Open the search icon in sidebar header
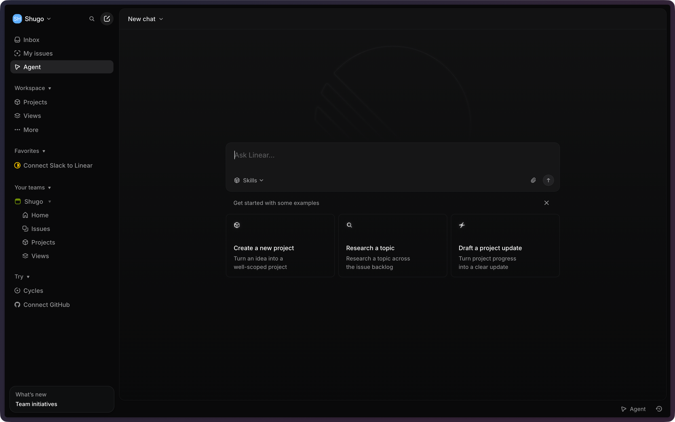Image resolution: width=675 pixels, height=422 pixels. pyautogui.click(x=92, y=19)
